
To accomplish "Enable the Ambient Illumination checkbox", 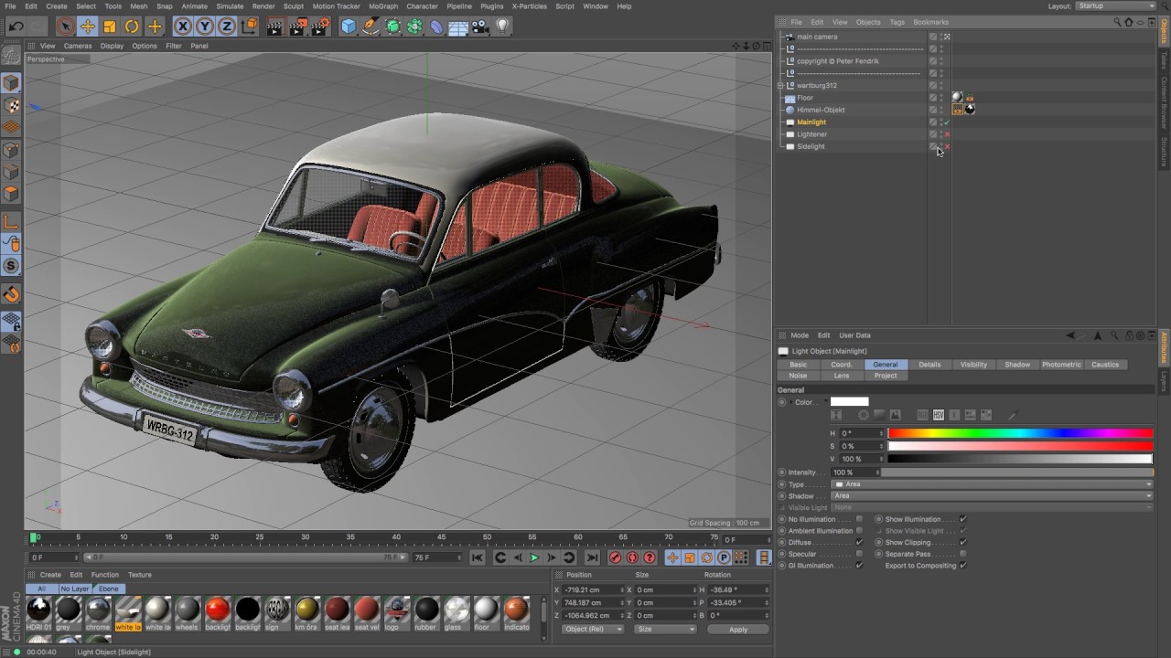I will pyautogui.click(x=859, y=531).
